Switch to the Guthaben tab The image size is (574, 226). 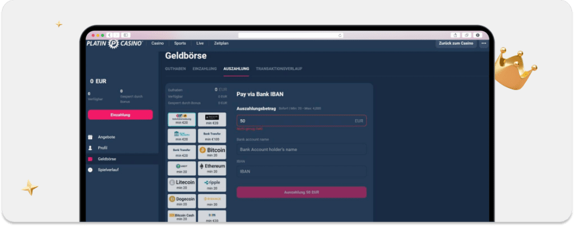tap(175, 68)
